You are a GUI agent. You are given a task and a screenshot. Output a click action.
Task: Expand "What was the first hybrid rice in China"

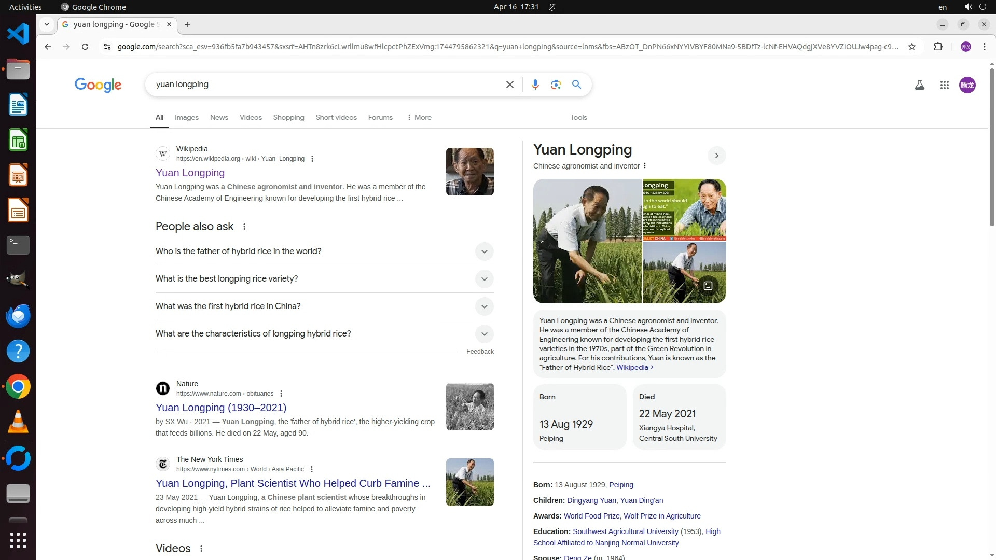coord(483,306)
